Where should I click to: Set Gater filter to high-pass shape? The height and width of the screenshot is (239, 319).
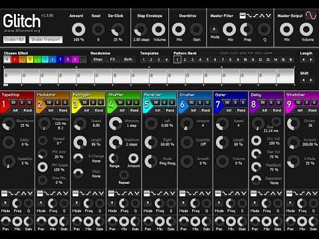point(231,193)
